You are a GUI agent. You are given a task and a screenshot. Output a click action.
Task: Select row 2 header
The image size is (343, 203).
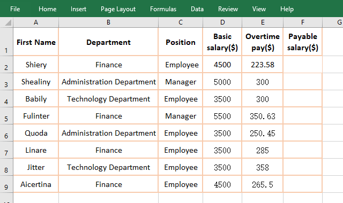[6, 64]
